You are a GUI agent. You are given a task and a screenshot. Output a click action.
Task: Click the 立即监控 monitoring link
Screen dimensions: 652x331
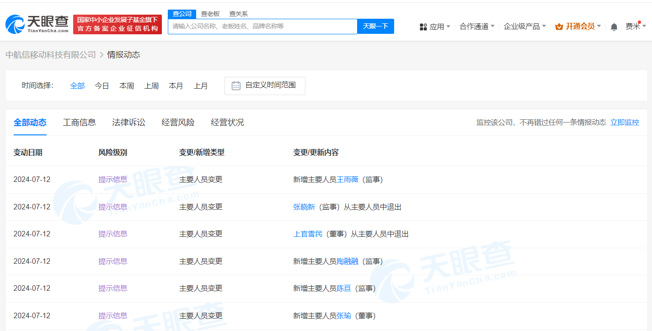[x=625, y=123]
